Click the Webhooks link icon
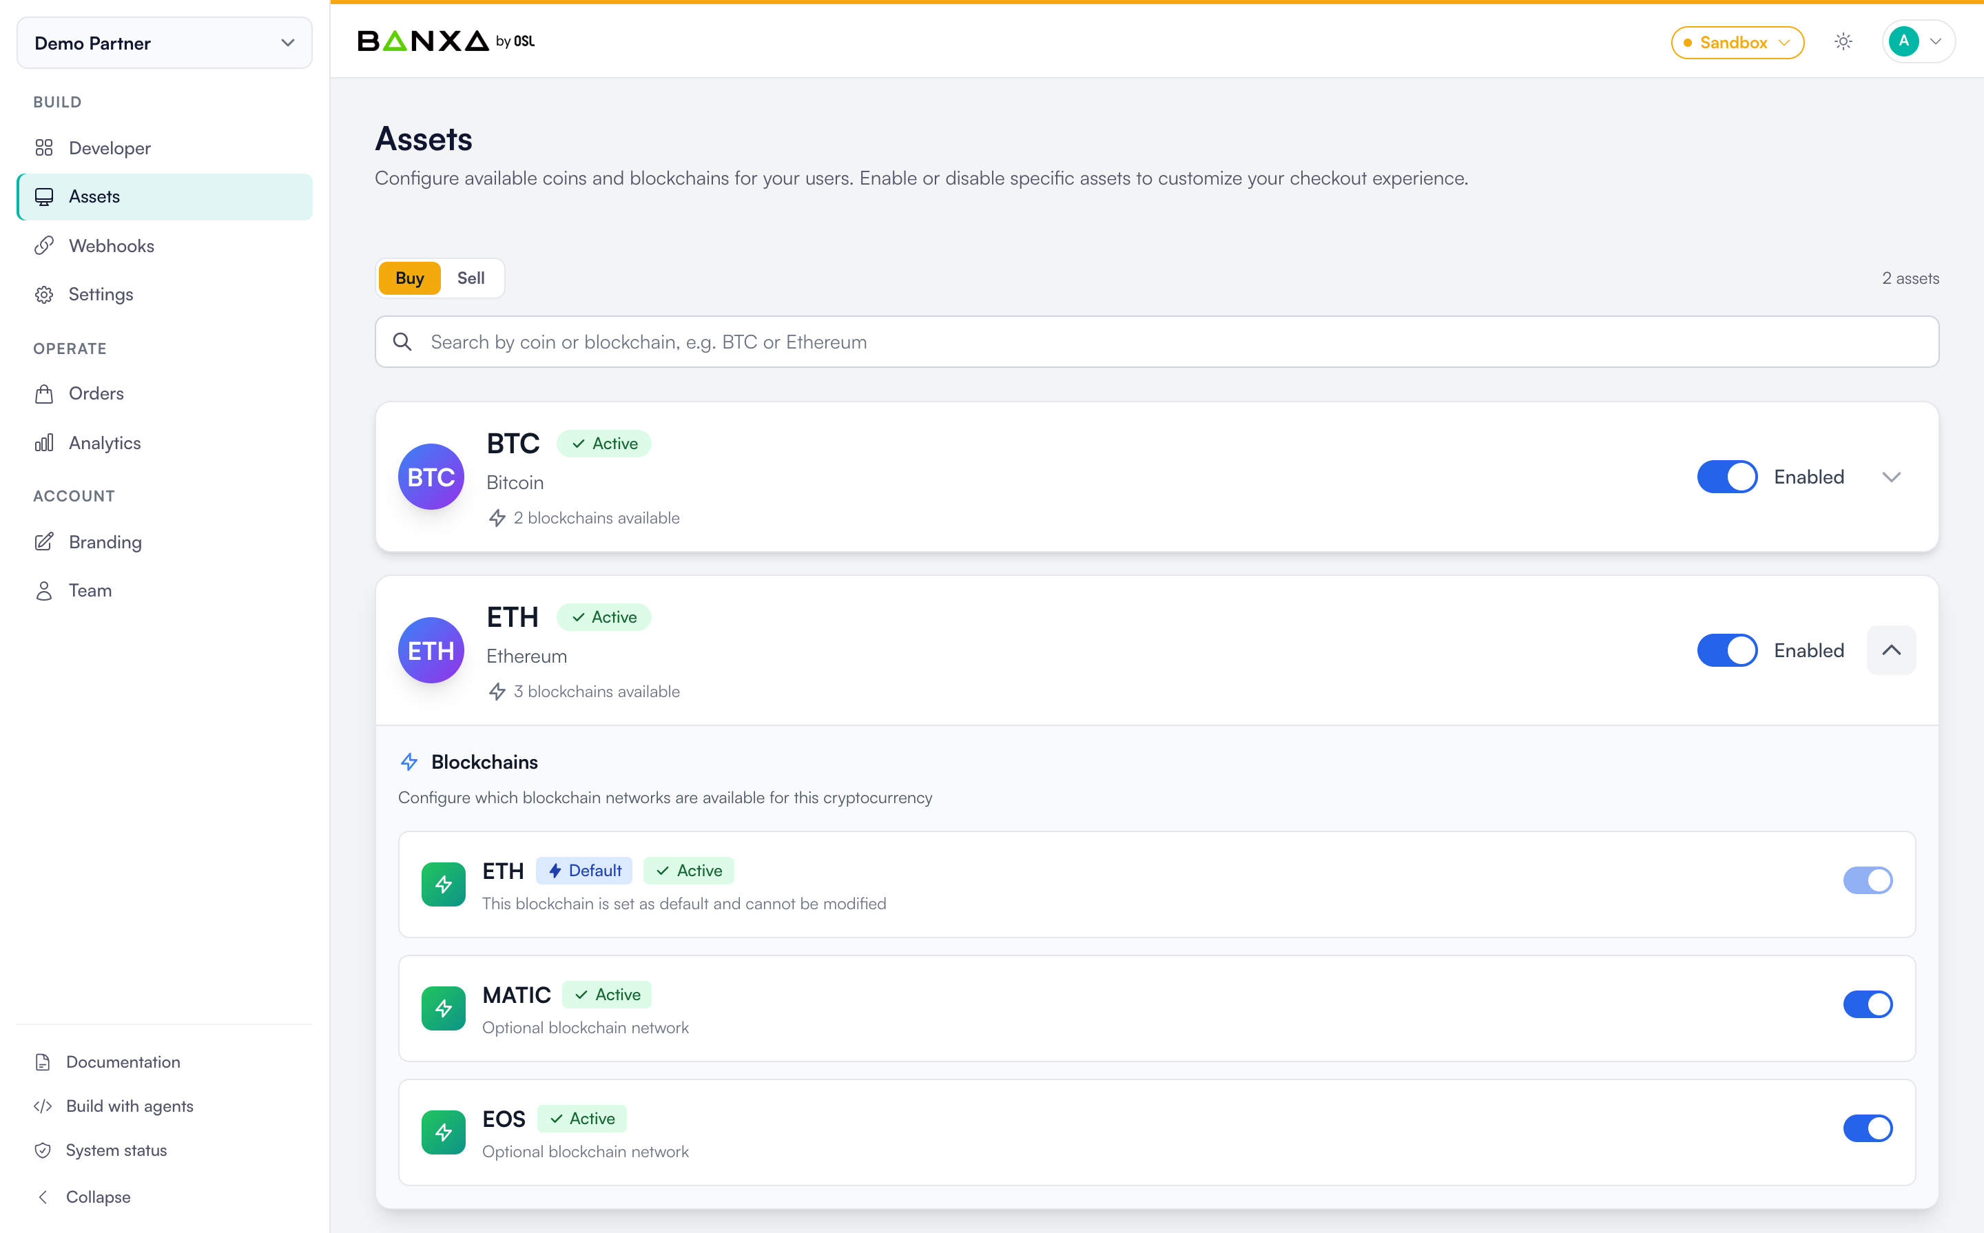1984x1233 pixels. coord(44,245)
